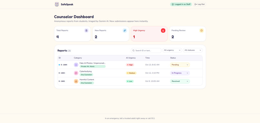
Task: Focus the Search ID or text field
Action: 146,50
